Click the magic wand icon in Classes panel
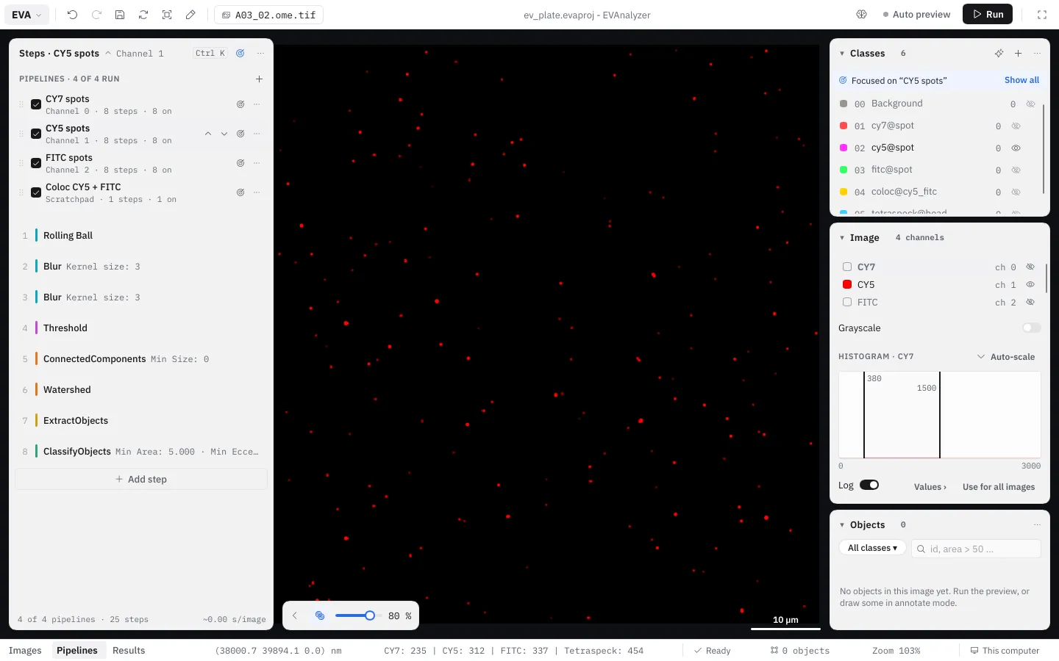Image resolution: width=1059 pixels, height=661 pixels. click(999, 54)
